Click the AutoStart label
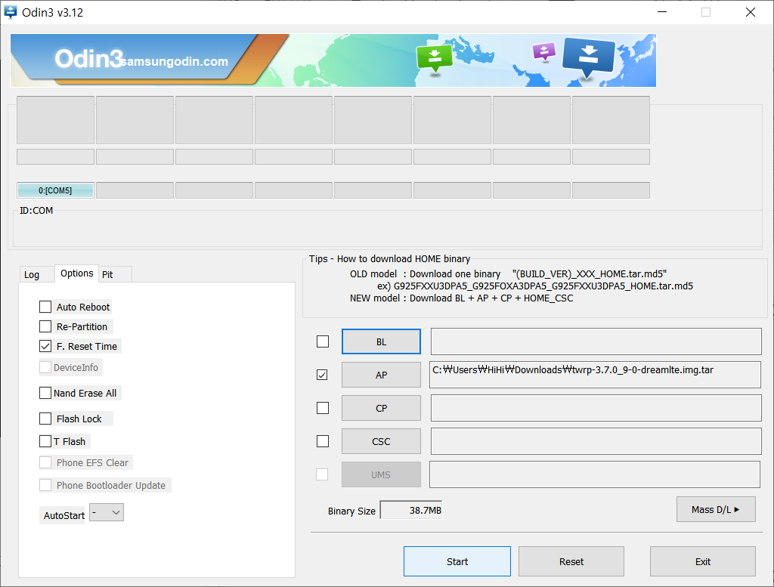The image size is (774, 587). click(x=63, y=515)
